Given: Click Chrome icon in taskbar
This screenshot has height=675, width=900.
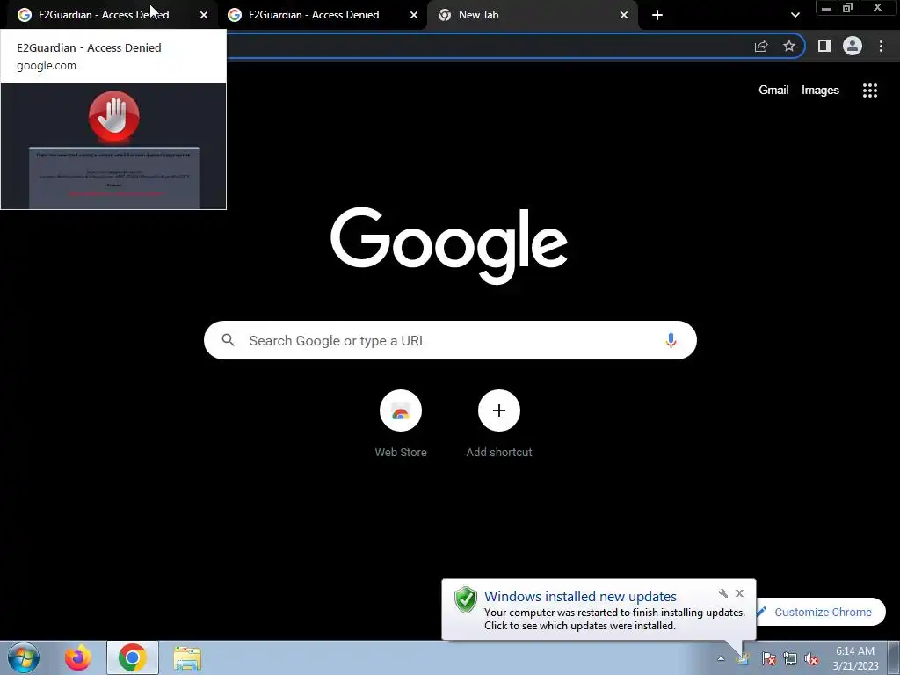Looking at the screenshot, I should [132, 657].
